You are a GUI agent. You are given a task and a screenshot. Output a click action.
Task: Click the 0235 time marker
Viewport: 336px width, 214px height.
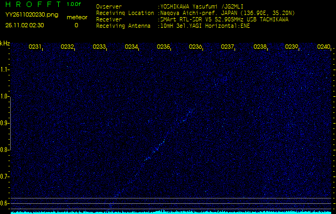click(x=163, y=47)
